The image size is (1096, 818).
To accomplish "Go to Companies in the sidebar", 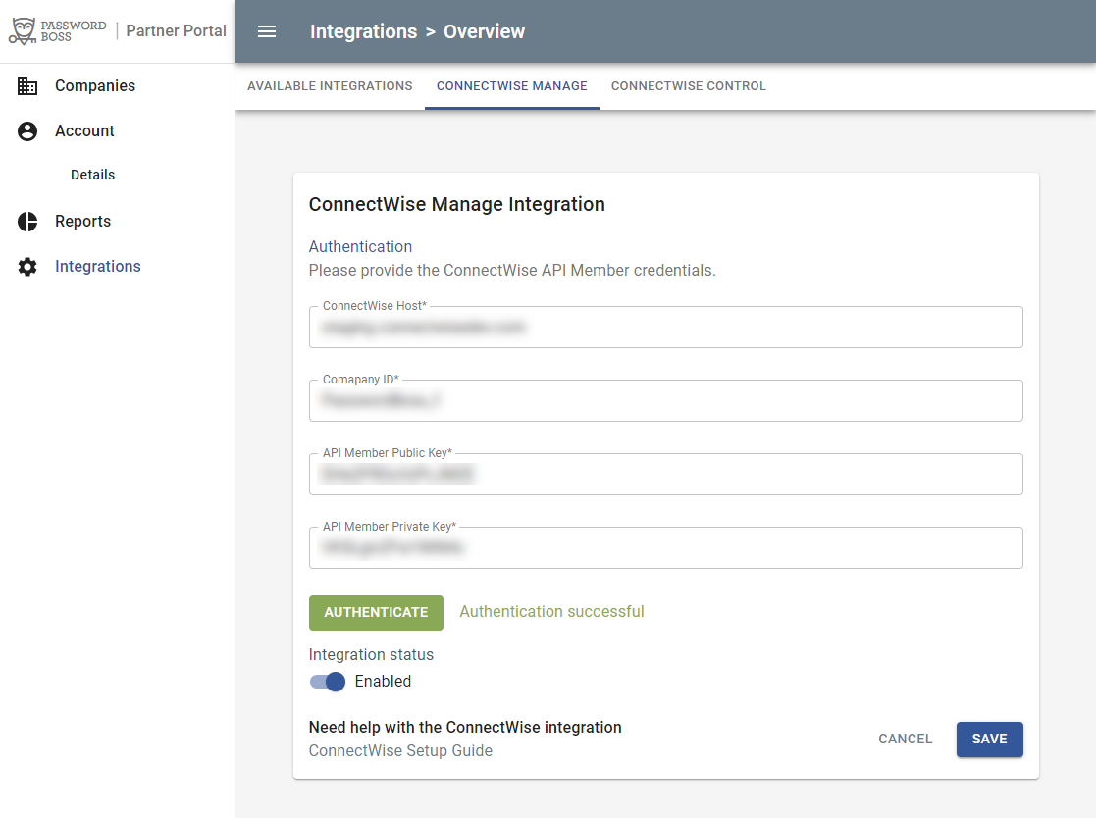I will [95, 86].
